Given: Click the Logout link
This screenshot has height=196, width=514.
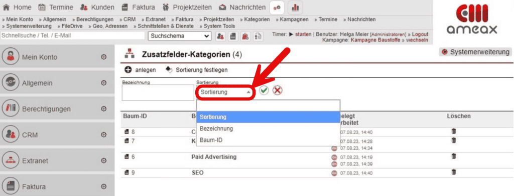Looking at the screenshot, I should 420,34.
